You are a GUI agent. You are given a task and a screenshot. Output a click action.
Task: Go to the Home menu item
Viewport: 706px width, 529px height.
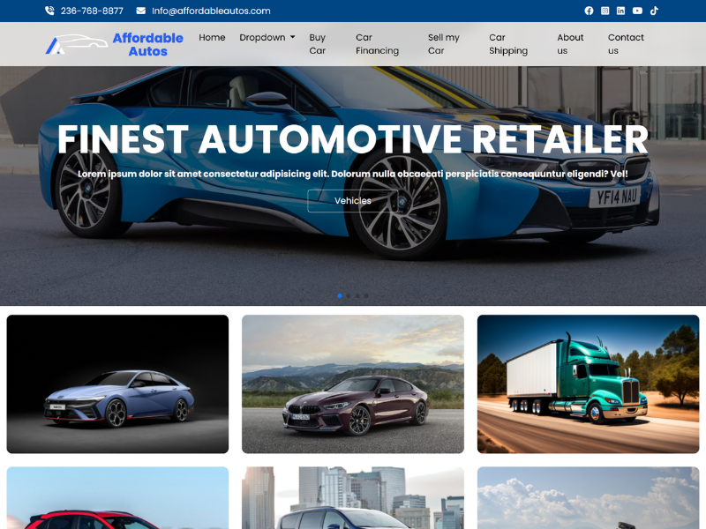point(212,38)
